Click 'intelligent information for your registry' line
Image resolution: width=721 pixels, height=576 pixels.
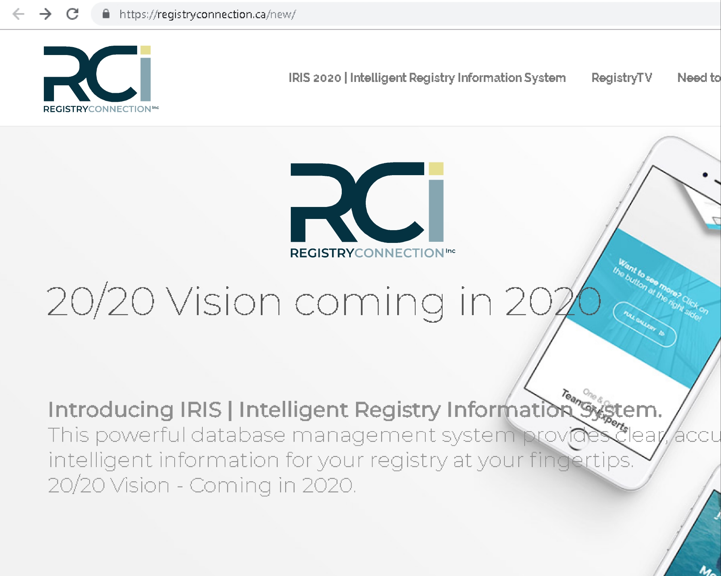pos(341,460)
